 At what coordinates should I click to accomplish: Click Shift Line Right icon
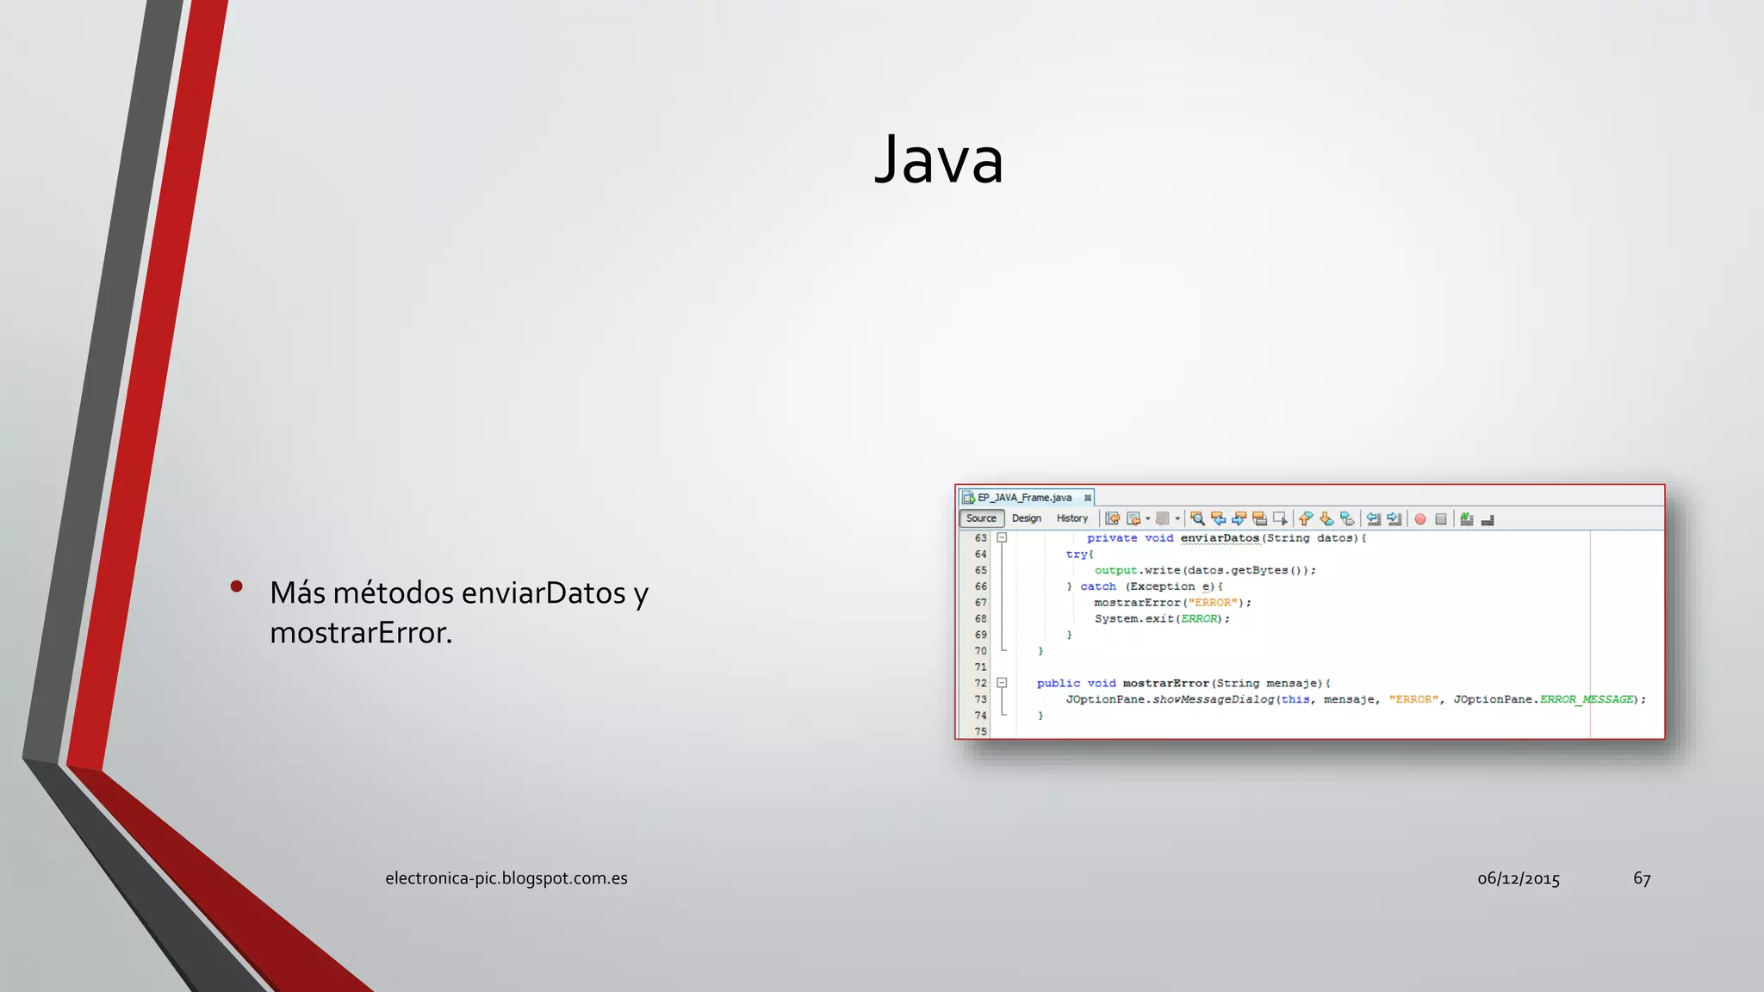pyautogui.click(x=1394, y=518)
